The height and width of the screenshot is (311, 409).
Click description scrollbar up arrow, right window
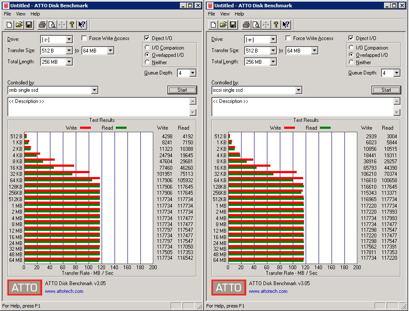coord(397,101)
